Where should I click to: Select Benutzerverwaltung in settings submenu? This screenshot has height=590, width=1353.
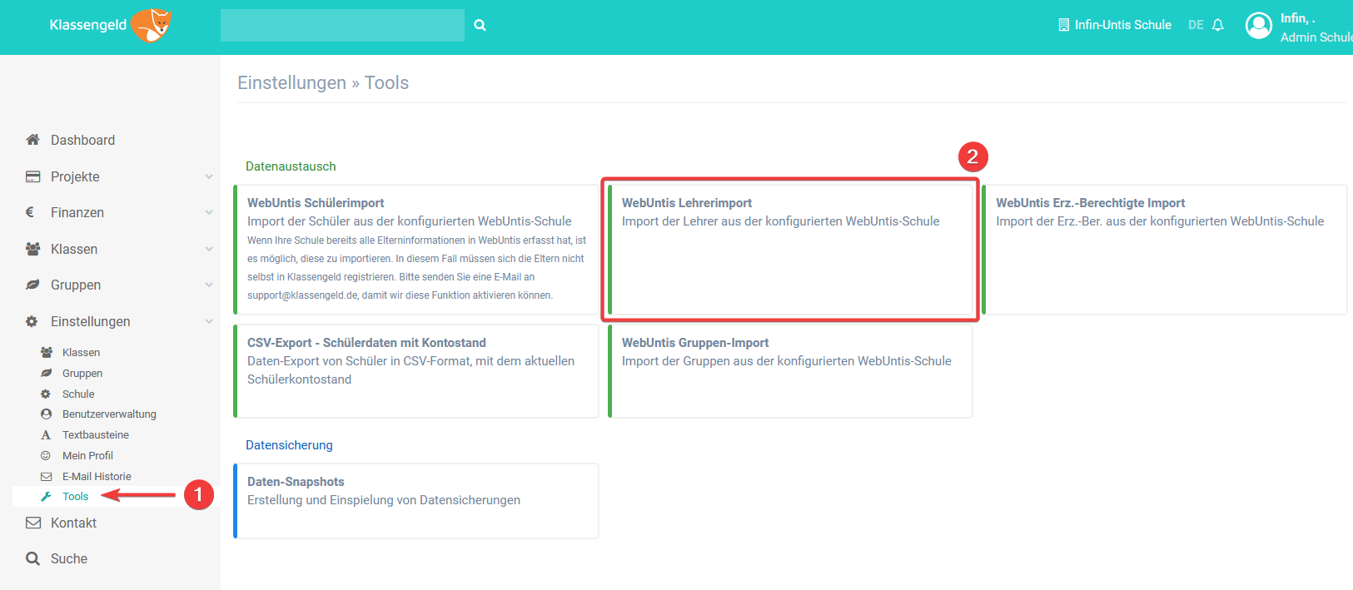[109, 414]
